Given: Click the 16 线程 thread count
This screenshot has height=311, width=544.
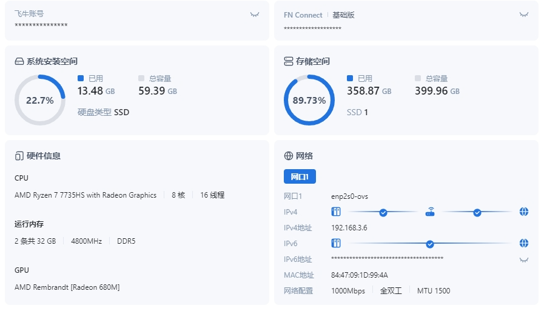Looking at the screenshot, I should click(212, 195).
